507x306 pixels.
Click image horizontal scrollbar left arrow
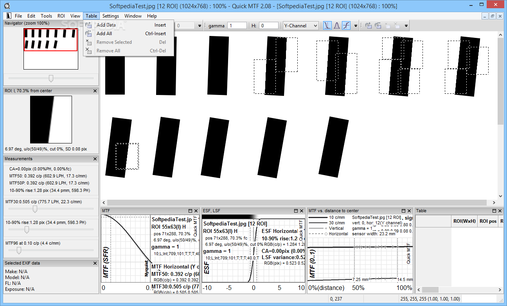(104, 202)
